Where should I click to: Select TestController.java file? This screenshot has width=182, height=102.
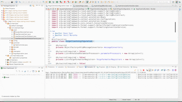click(21, 45)
